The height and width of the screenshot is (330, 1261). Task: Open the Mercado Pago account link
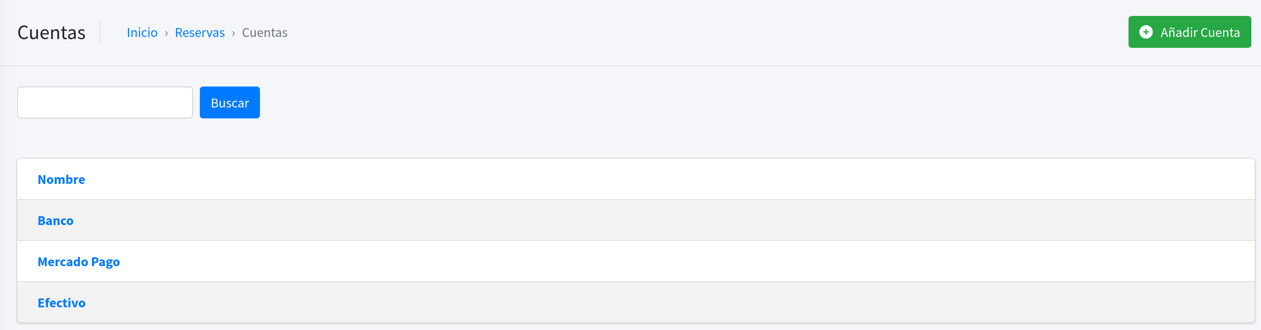pos(78,262)
